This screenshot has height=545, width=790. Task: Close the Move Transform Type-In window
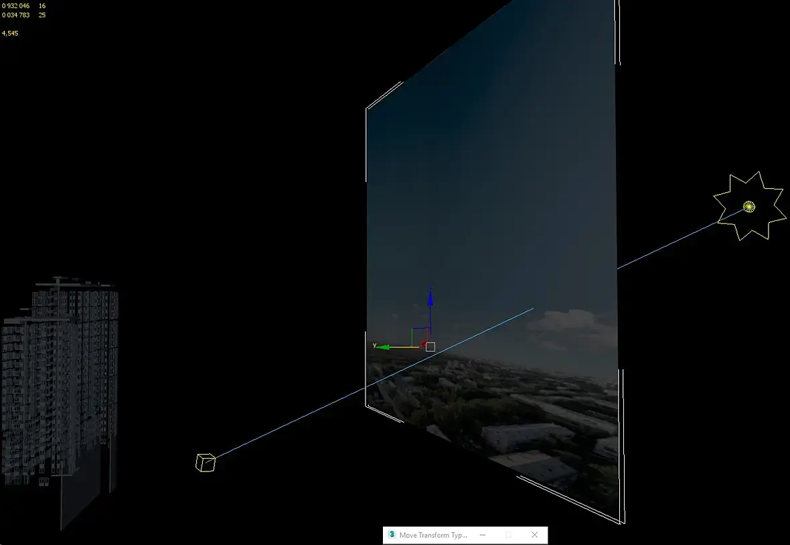pos(534,535)
